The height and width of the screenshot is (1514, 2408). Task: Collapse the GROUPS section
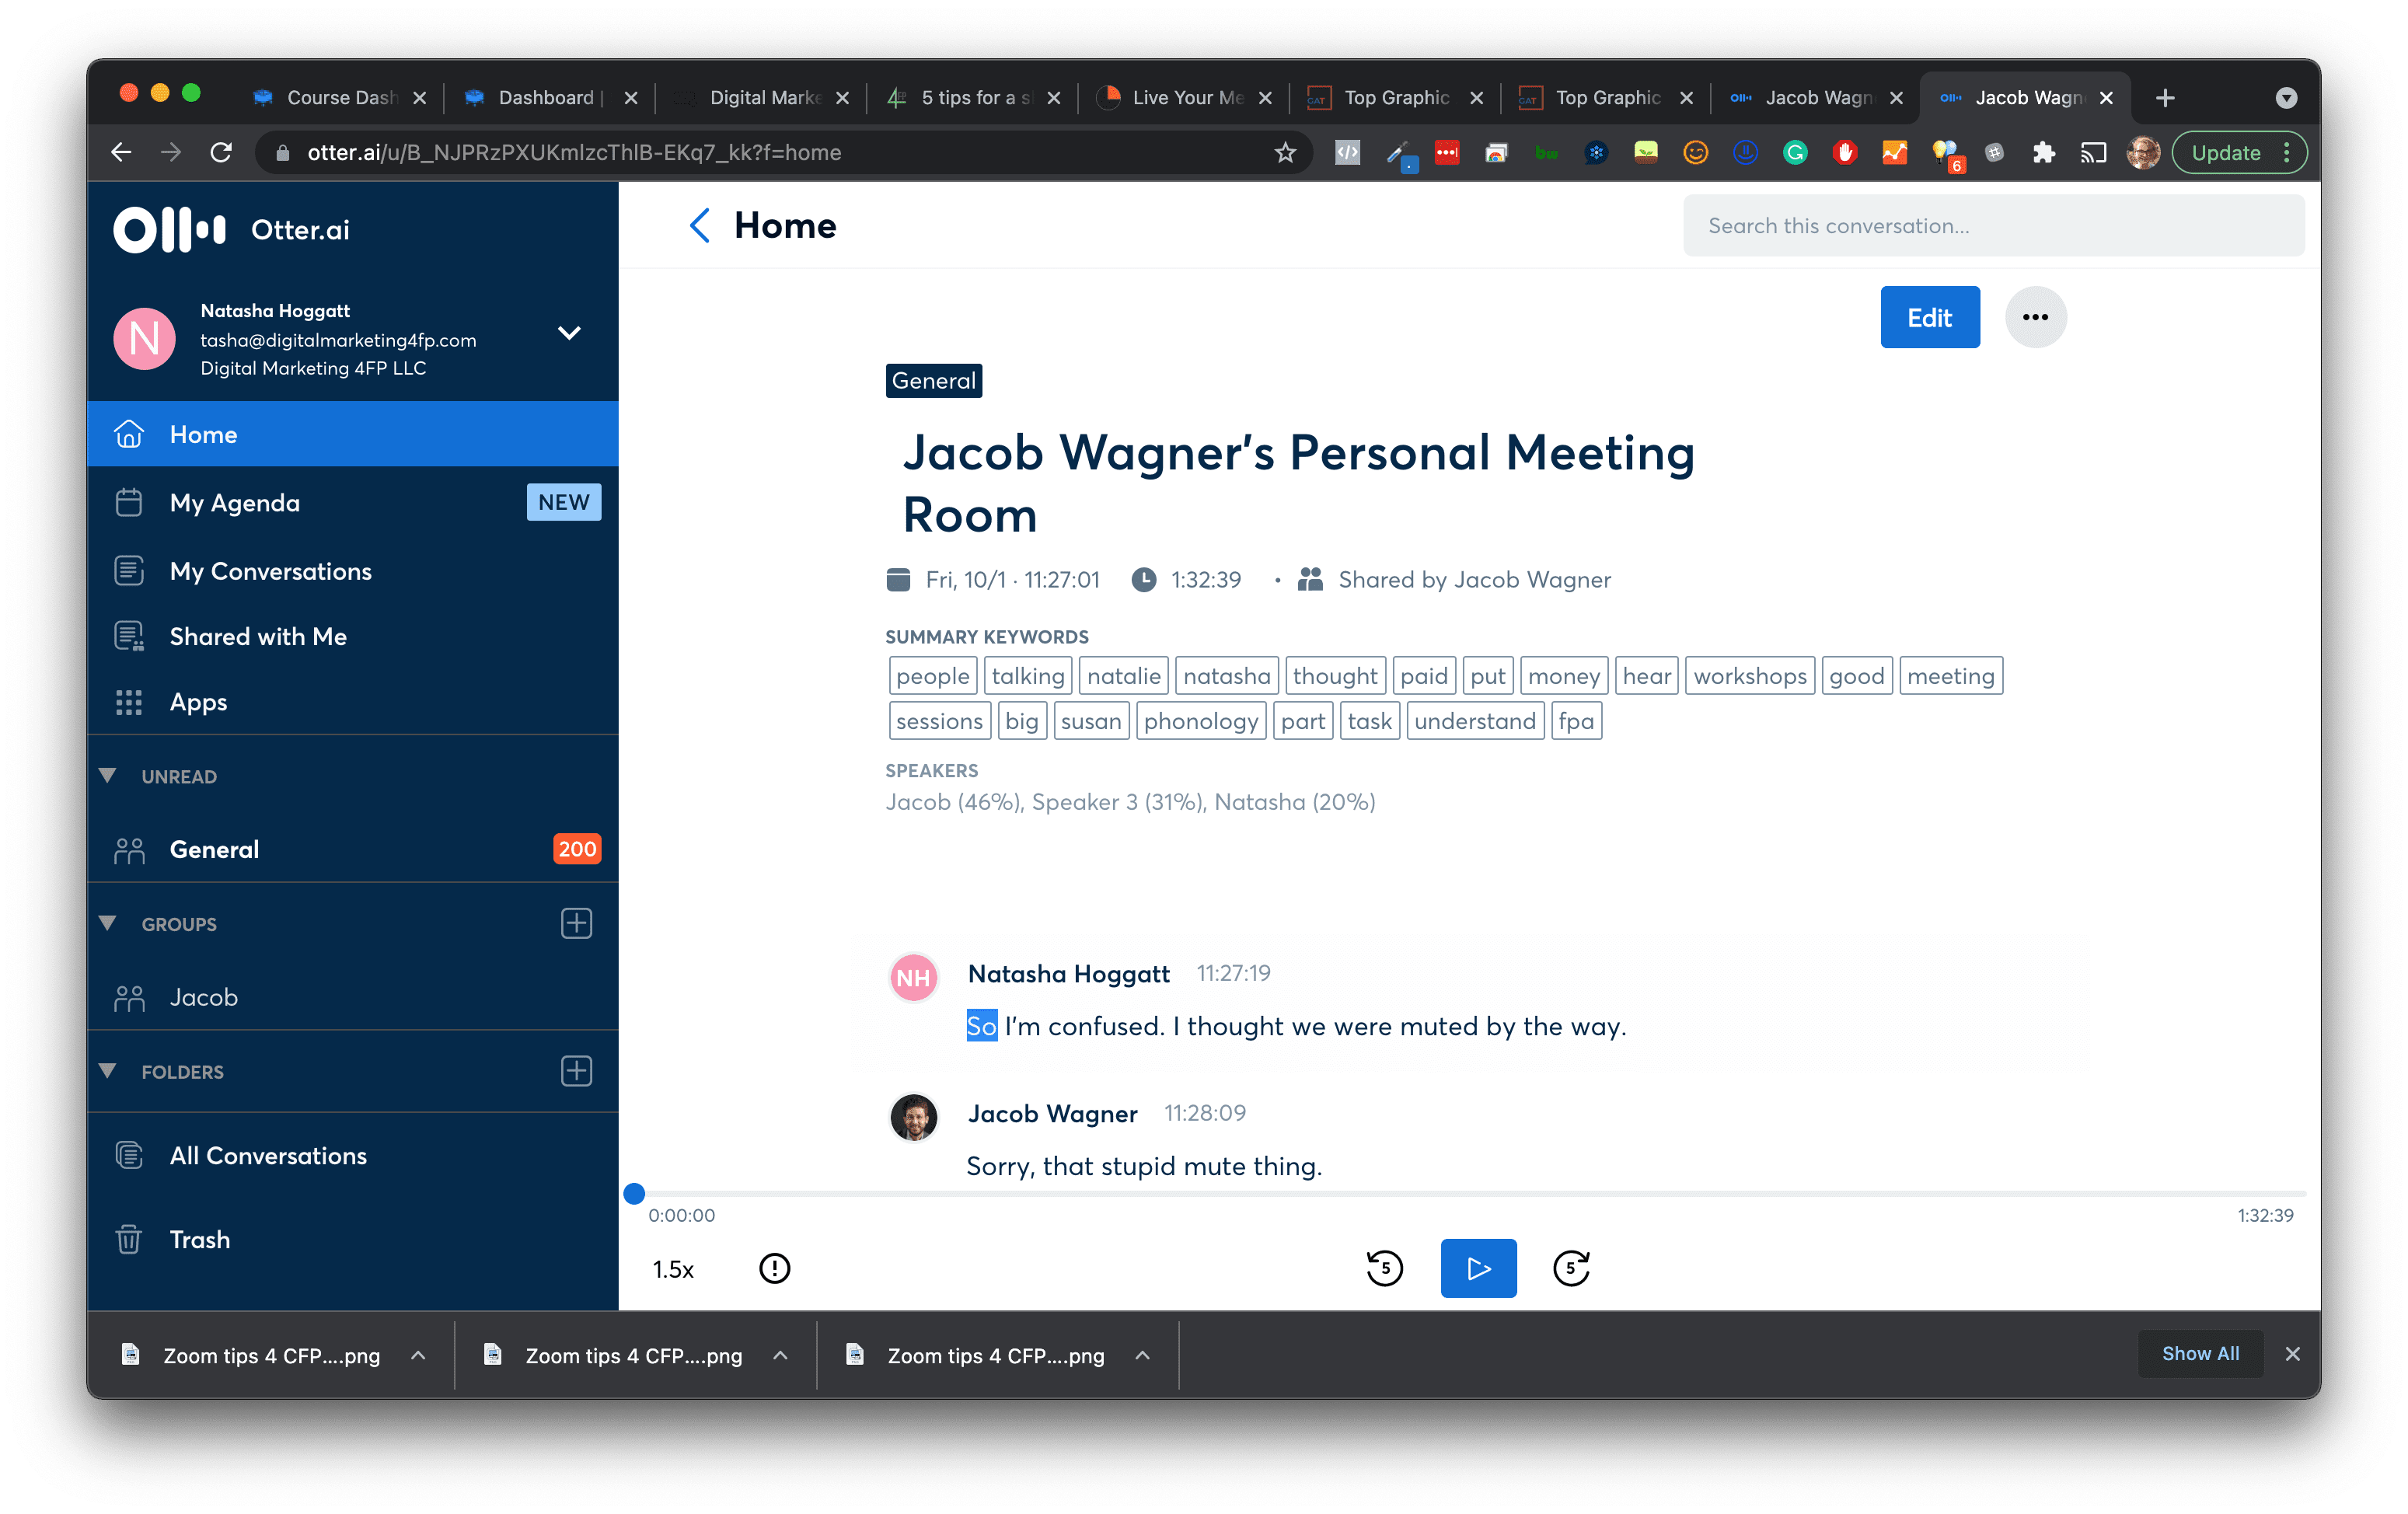pos(108,923)
